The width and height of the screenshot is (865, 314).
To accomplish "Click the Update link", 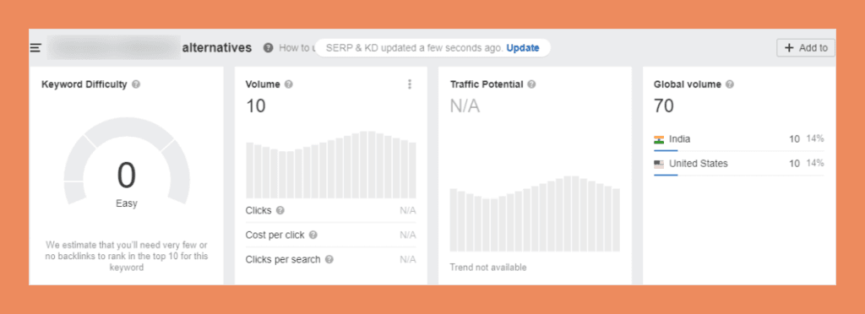I will (x=522, y=48).
